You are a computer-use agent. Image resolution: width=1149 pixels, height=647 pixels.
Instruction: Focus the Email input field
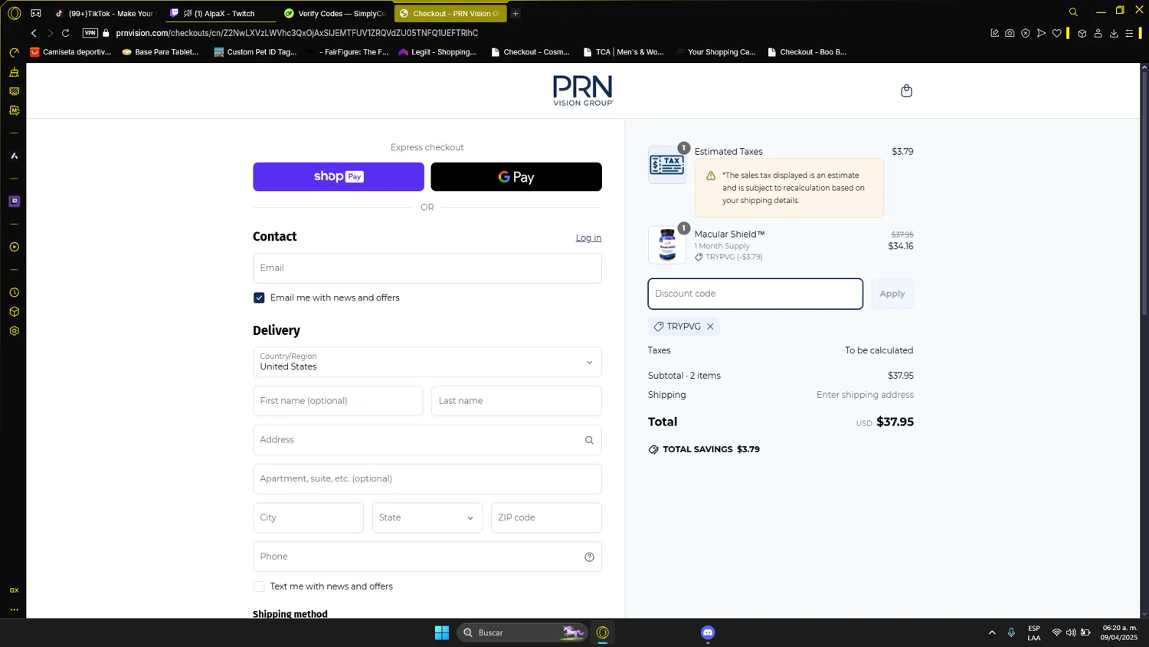pos(427,268)
